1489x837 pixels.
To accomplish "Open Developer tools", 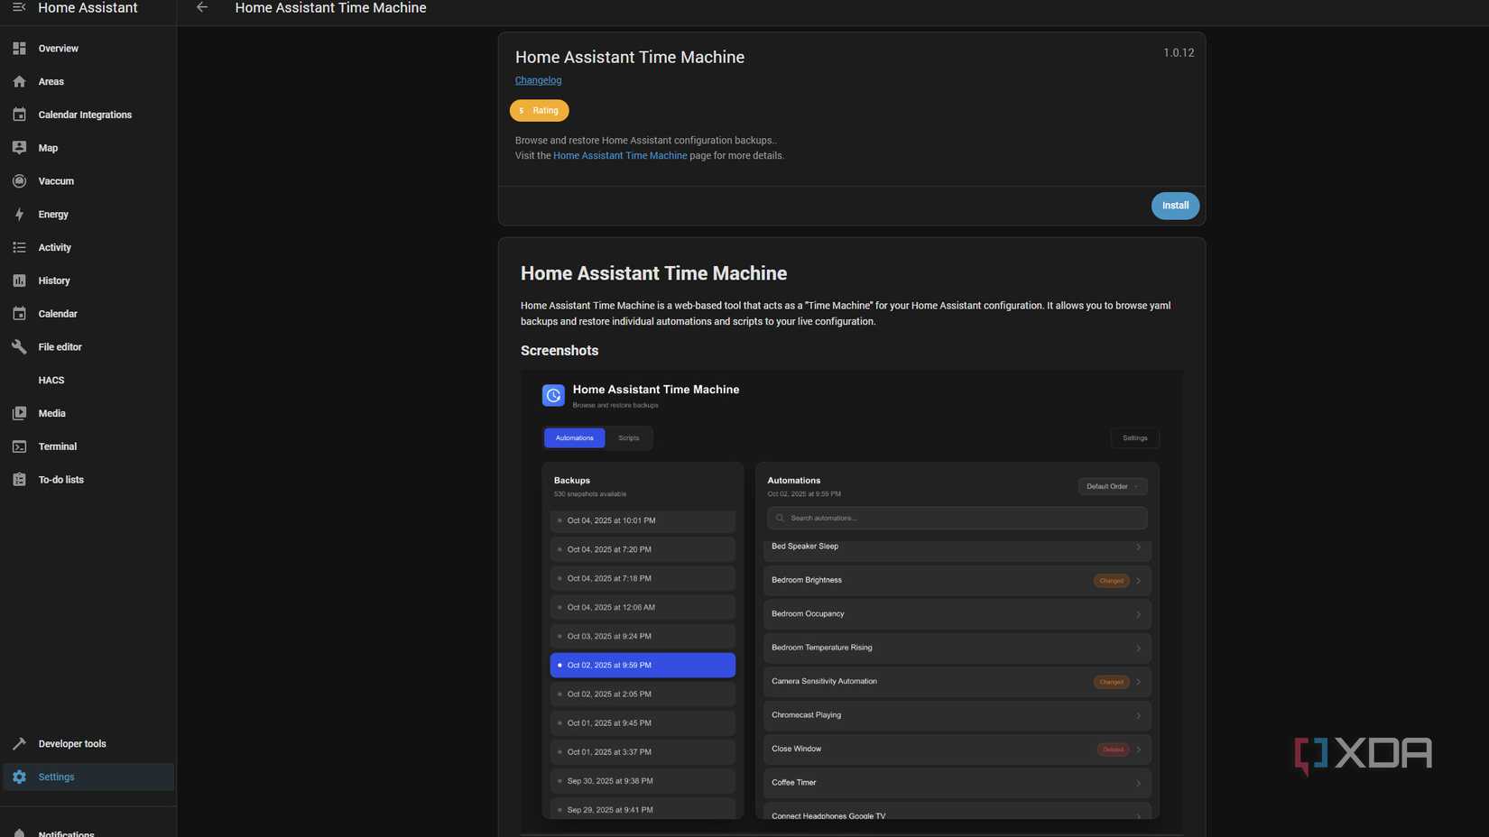I will [72, 743].
